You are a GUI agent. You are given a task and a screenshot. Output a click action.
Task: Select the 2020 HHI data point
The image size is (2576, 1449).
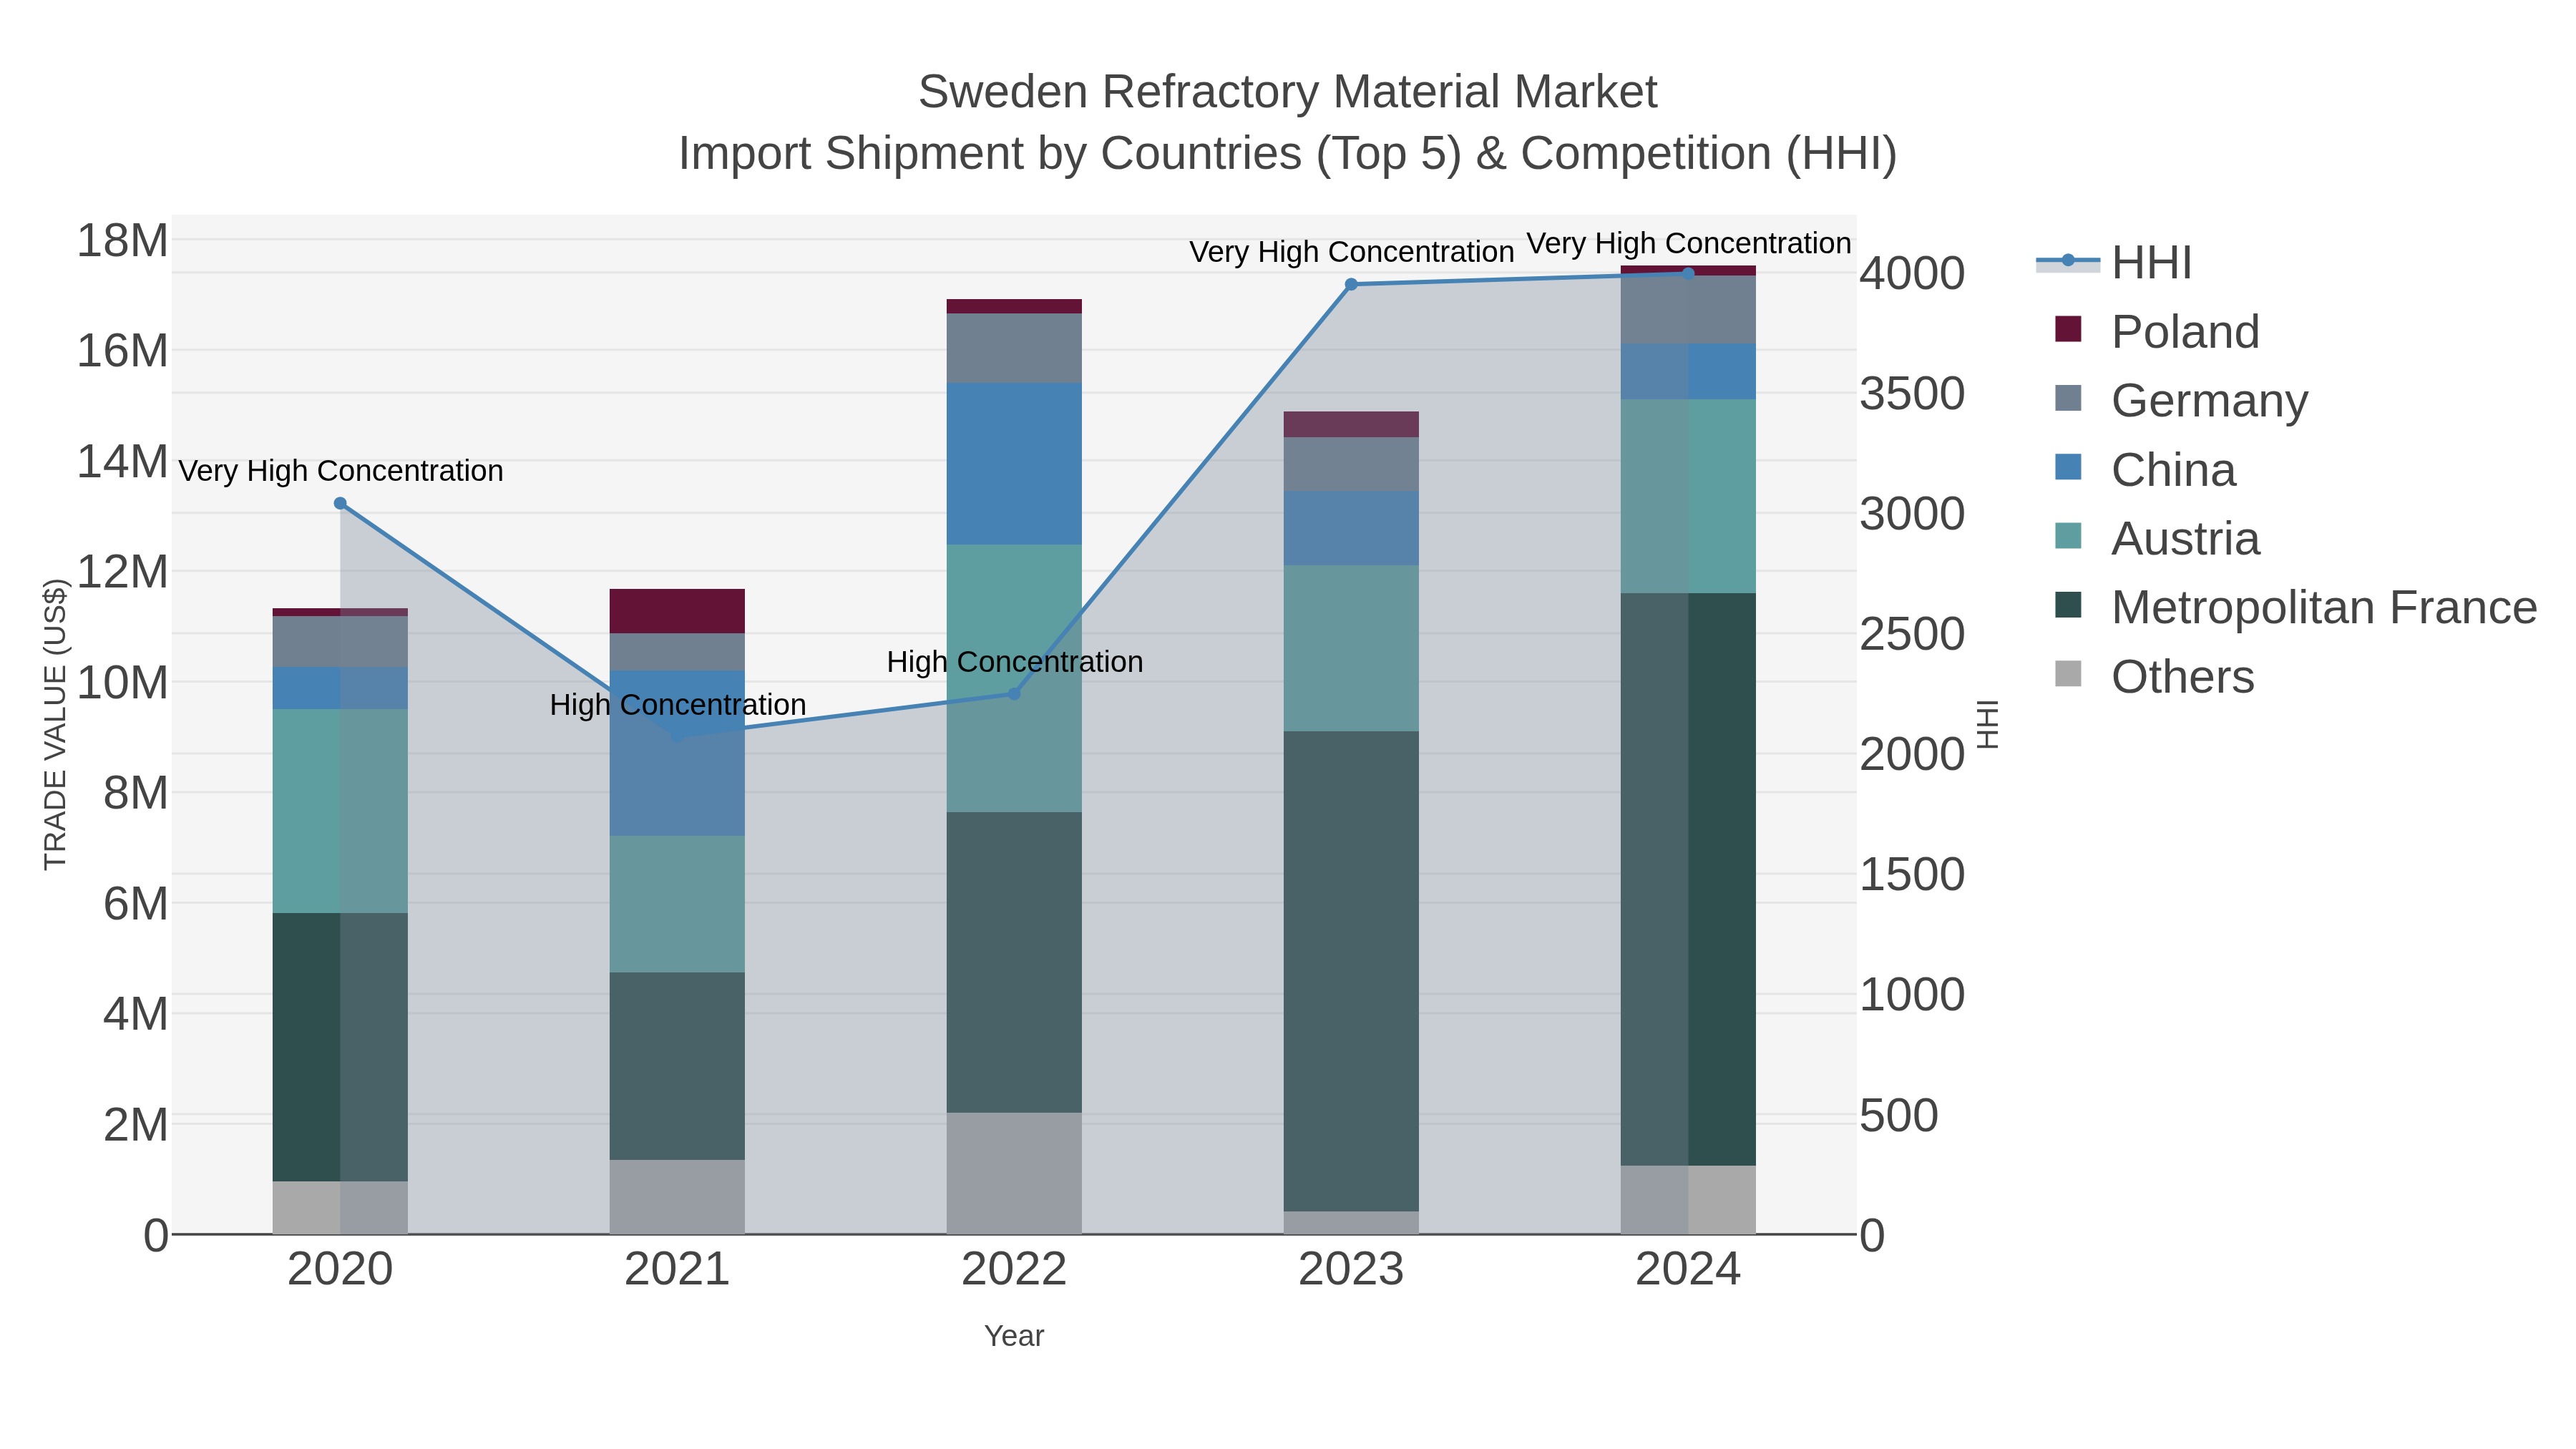pos(340,503)
